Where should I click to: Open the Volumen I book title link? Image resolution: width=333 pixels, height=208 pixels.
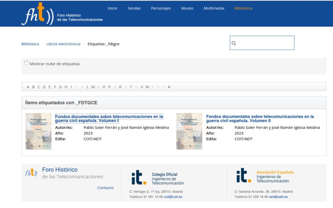click(x=109, y=118)
